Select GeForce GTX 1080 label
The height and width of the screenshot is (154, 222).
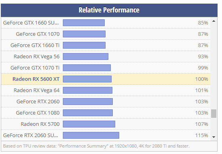37,113
